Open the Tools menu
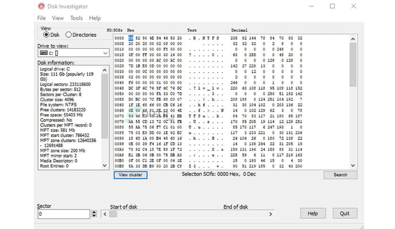This screenshot has height=229, width=395. click(x=77, y=18)
